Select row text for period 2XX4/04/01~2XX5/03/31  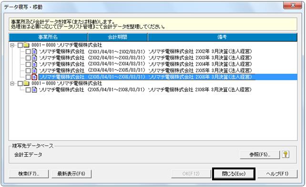click(145, 70)
